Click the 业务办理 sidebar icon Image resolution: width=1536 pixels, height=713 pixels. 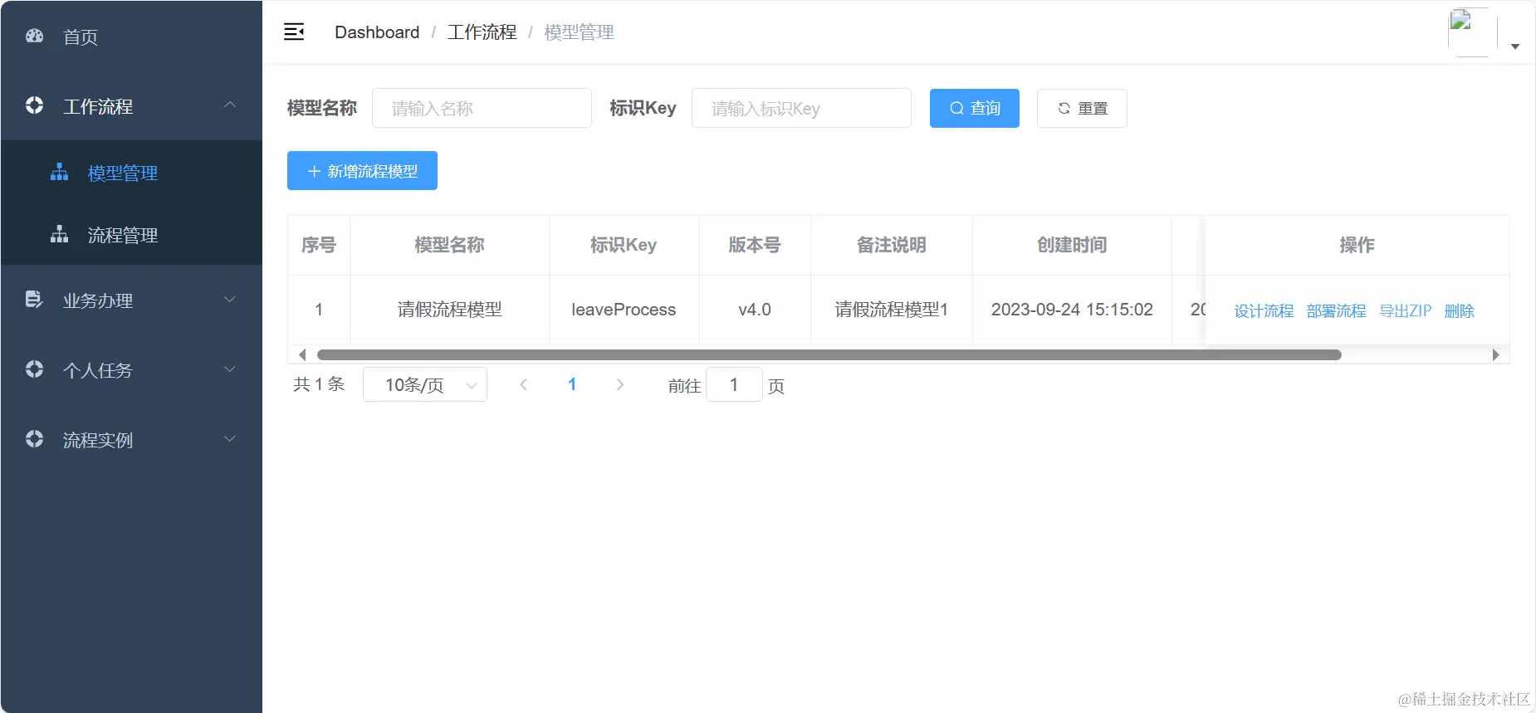coord(34,300)
